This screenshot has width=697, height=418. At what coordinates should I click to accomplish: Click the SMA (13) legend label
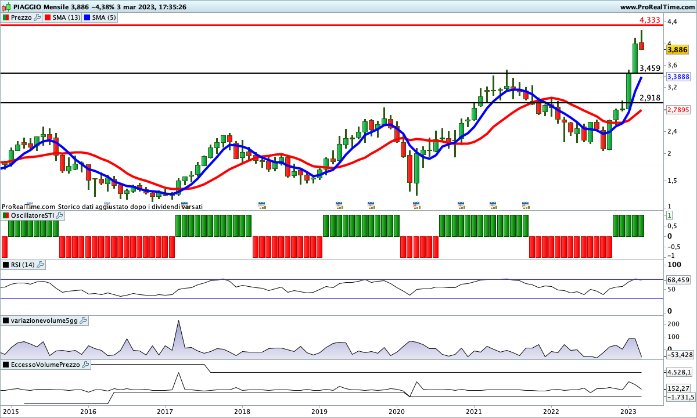point(67,17)
